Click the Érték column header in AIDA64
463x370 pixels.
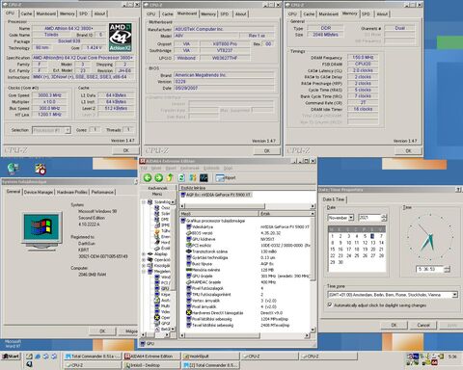pyautogui.click(x=285, y=213)
